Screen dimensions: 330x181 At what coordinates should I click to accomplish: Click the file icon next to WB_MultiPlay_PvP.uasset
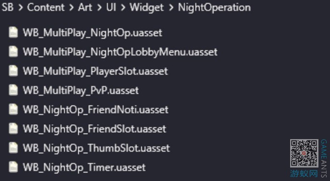tap(13, 90)
